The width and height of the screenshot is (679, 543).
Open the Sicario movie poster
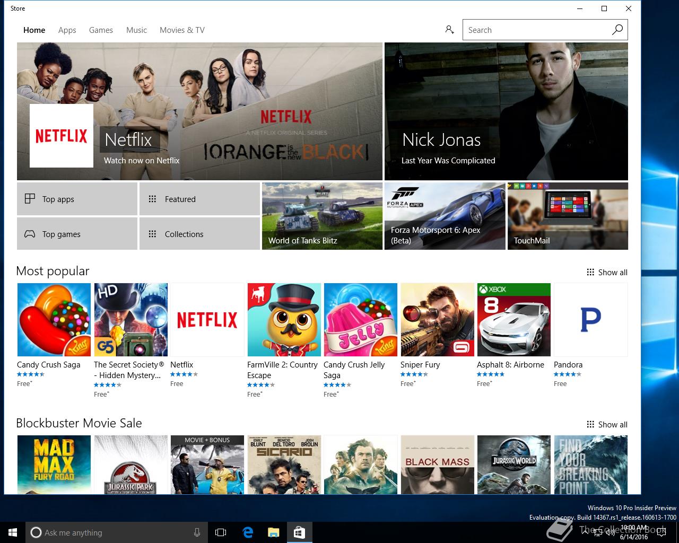point(284,465)
